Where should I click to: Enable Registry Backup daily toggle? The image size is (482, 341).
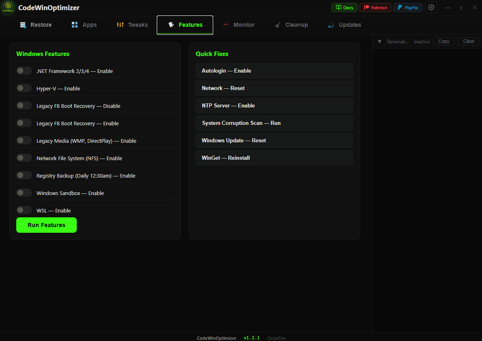pyautogui.click(x=24, y=175)
